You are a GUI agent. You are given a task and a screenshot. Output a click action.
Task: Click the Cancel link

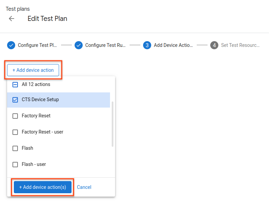(84, 187)
